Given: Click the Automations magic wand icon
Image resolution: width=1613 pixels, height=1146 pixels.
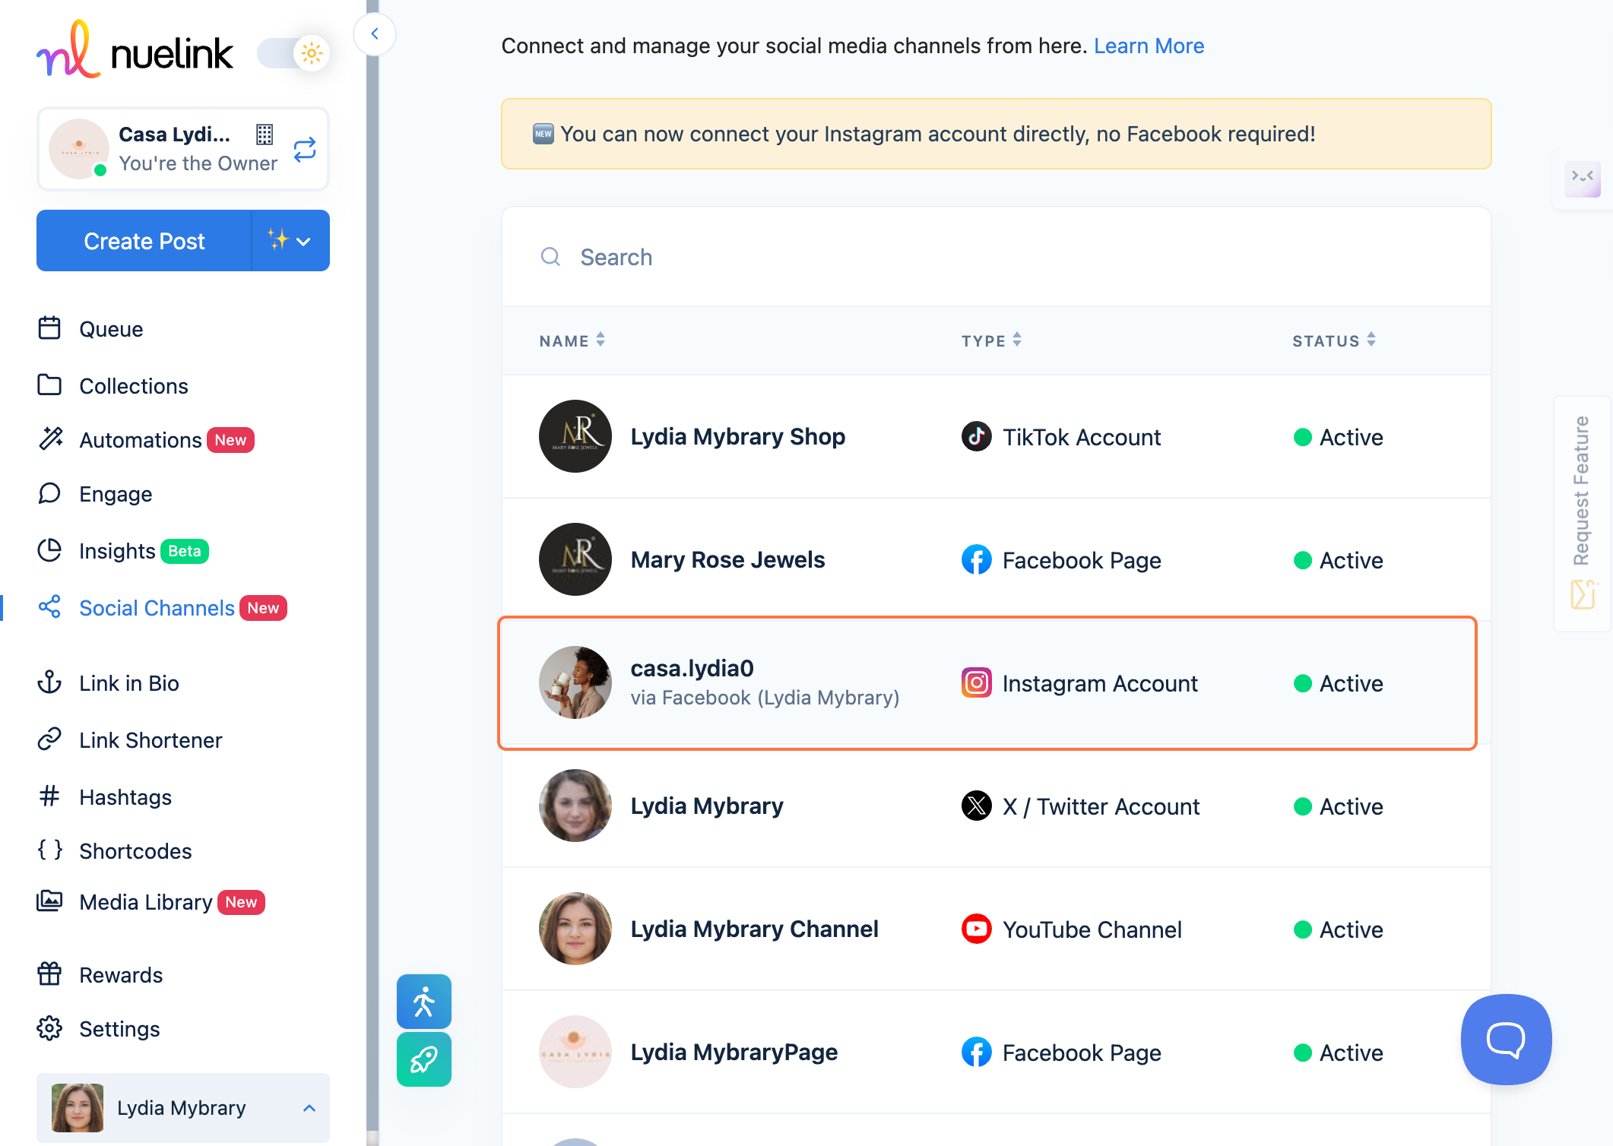Looking at the screenshot, I should tap(50, 438).
